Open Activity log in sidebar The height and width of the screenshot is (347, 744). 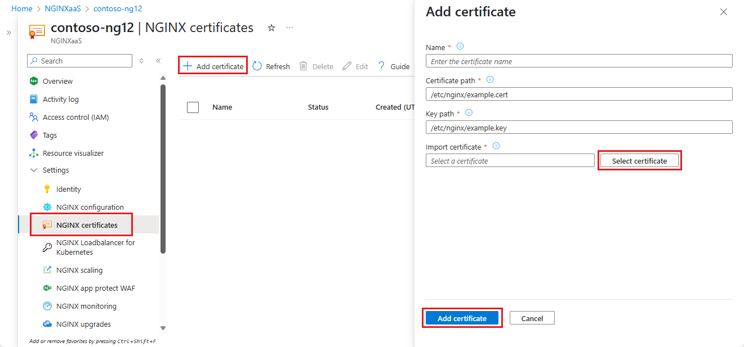(x=61, y=99)
